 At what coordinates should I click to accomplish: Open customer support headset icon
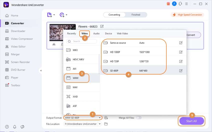[x=180, y=4]
